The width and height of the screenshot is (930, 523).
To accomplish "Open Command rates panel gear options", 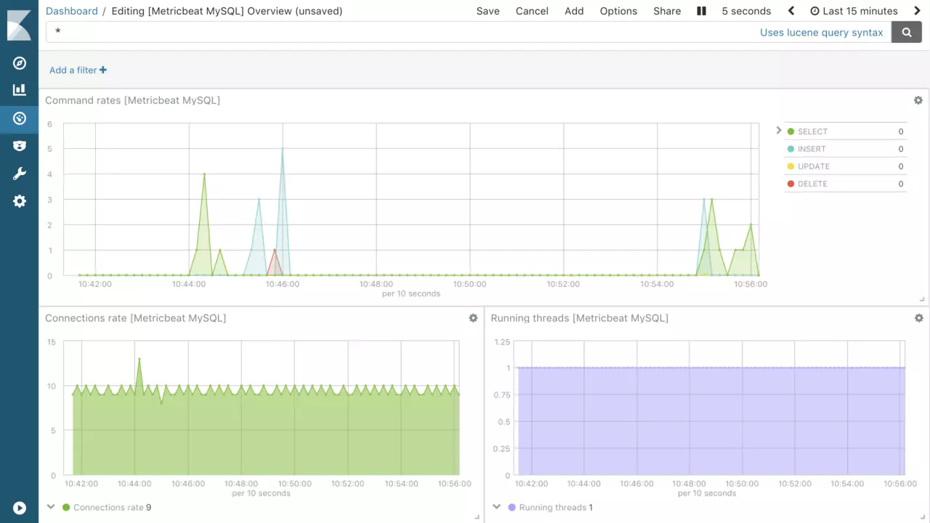I will [x=918, y=100].
